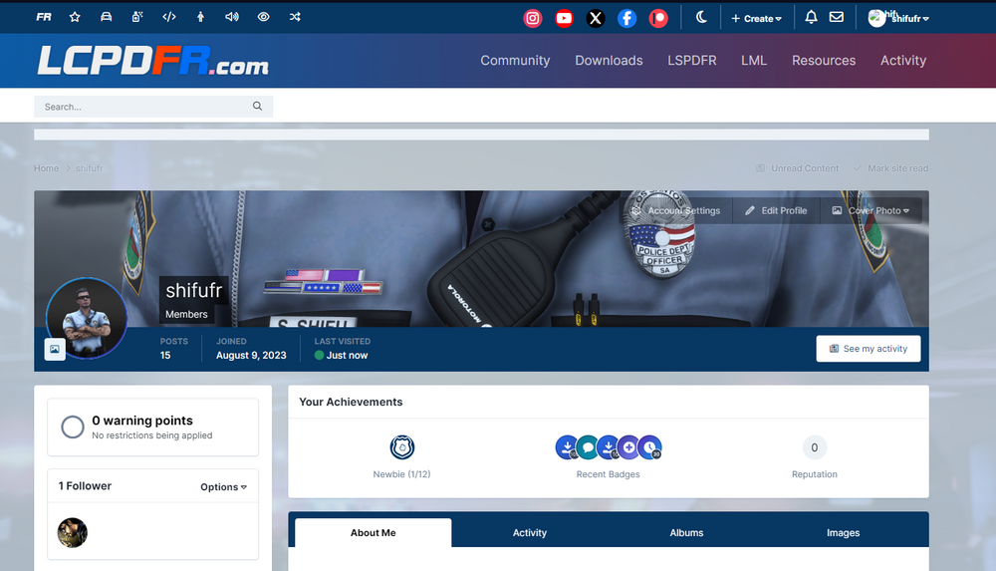Select the About Me tab
This screenshot has width=996, height=571.
pos(373,533)
